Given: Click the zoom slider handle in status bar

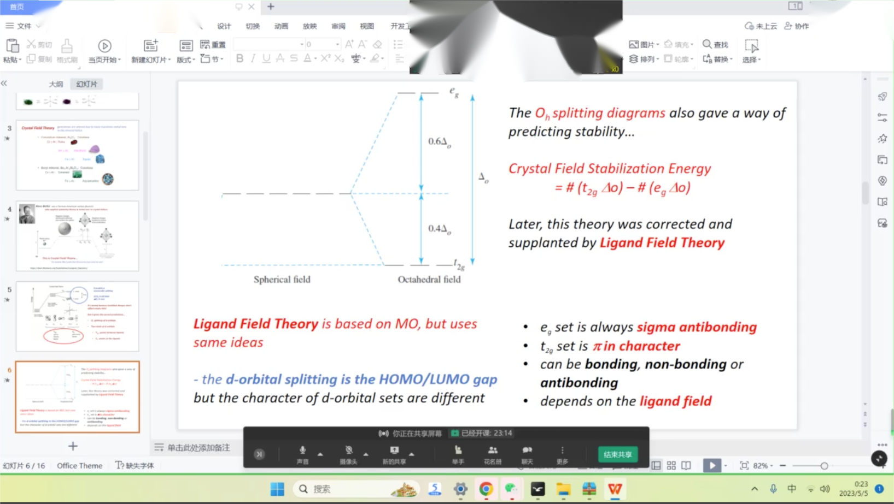Looking at the screenshot, I should [x=824, y=466].
